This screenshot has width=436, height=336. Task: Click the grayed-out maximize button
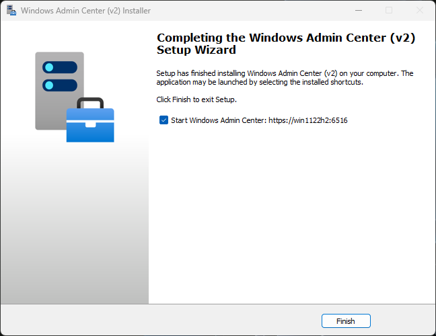389,11
